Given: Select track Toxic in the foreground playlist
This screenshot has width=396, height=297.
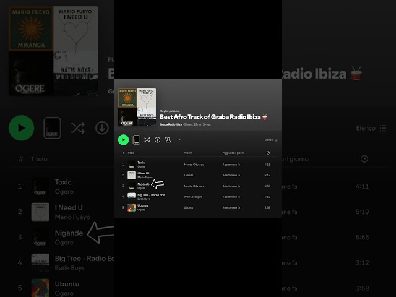Looking at the screenshot, I should pyautogui.click(x=141, y=163).
